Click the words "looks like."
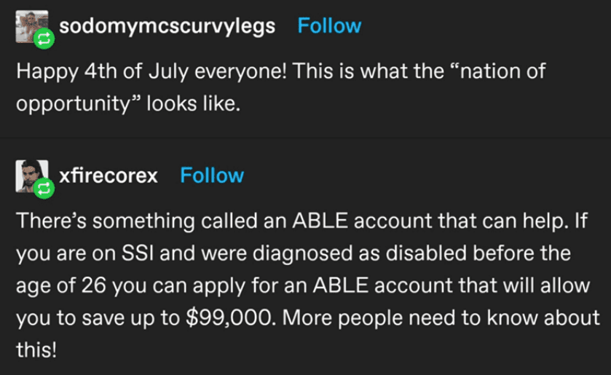This screenshot has width=611, height=375. [193, 103]
